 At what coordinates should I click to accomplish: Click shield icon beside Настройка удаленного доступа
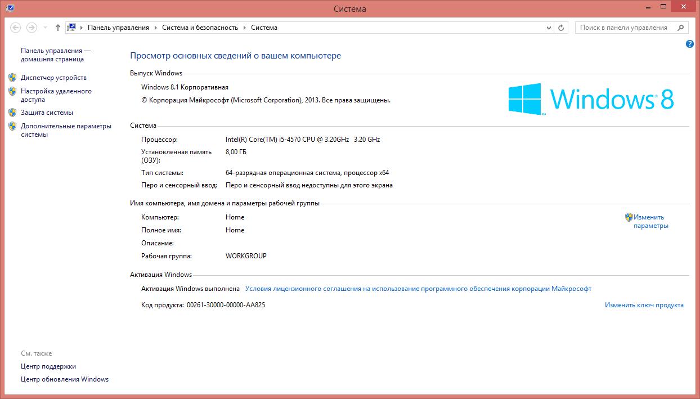tap(12, 91)
